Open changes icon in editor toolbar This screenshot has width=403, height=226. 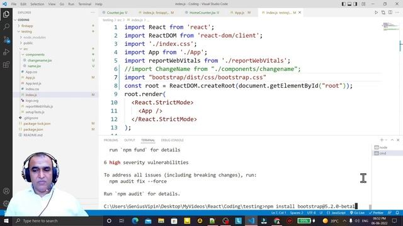[x=383, y=13]
